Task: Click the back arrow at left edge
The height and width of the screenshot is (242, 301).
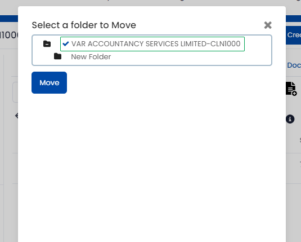Action: [17, 116]
